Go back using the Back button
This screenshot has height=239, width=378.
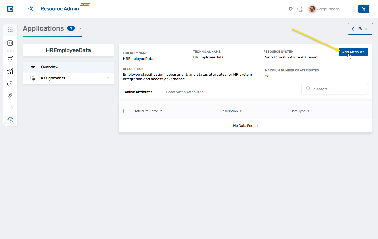tap(360, 29)
